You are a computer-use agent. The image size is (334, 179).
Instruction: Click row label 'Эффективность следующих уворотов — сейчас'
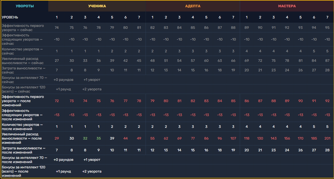click(22, 39)
